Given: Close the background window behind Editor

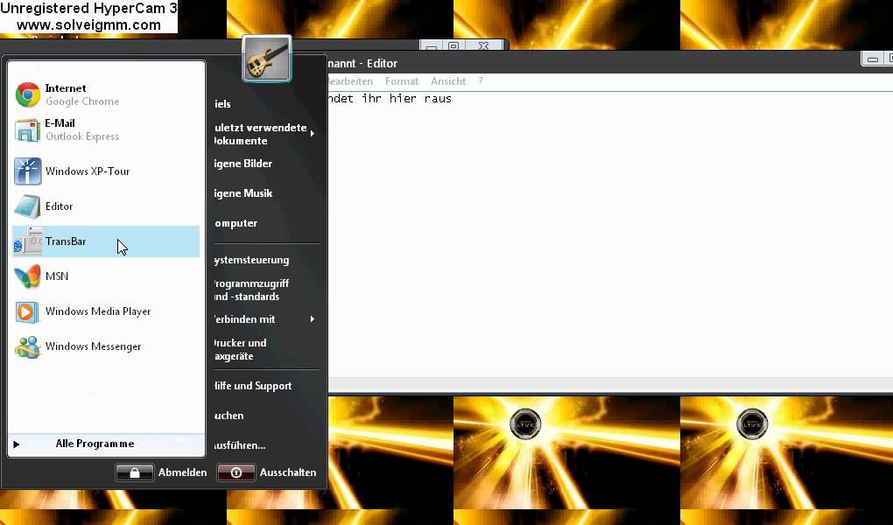Looking at the screenshot, I should tap(483, 45).
